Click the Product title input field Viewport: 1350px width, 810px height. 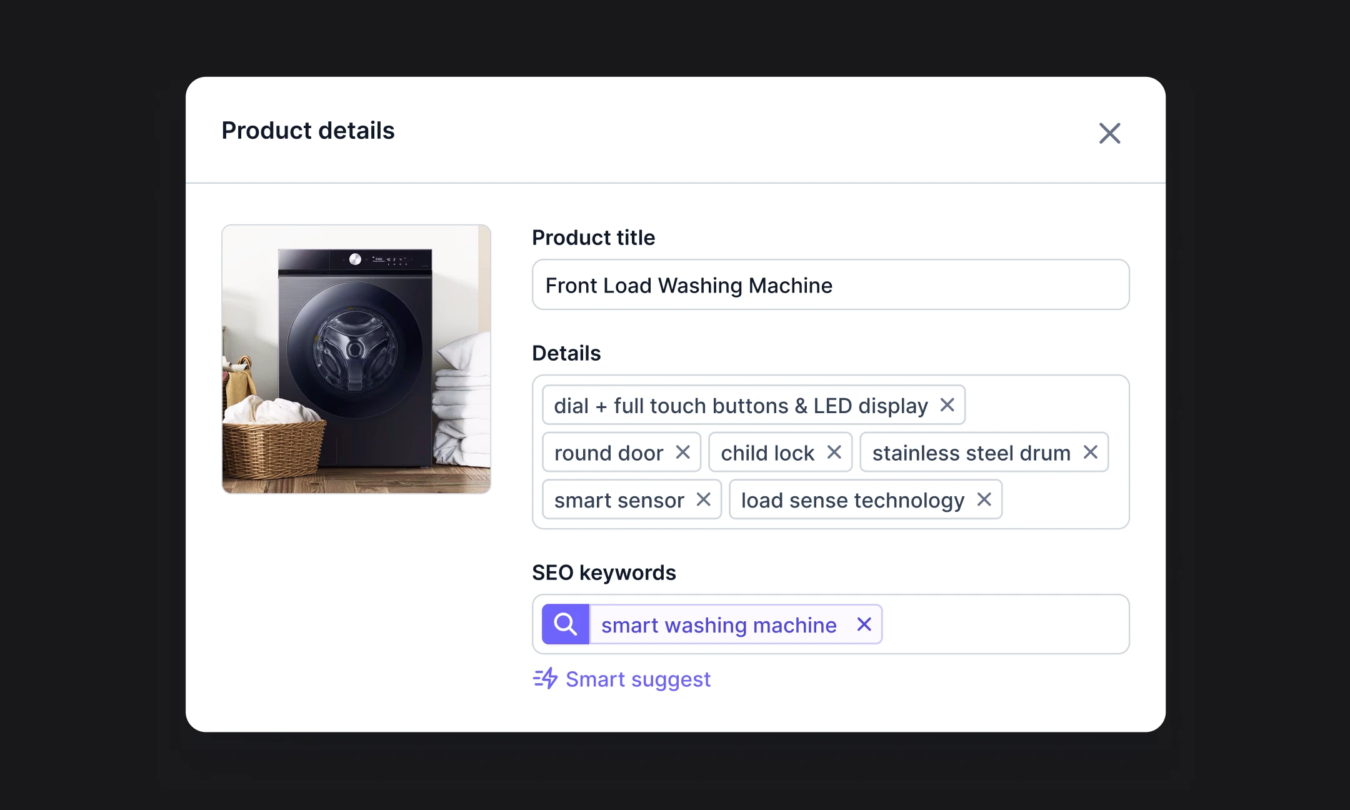[x=830, y=285]
